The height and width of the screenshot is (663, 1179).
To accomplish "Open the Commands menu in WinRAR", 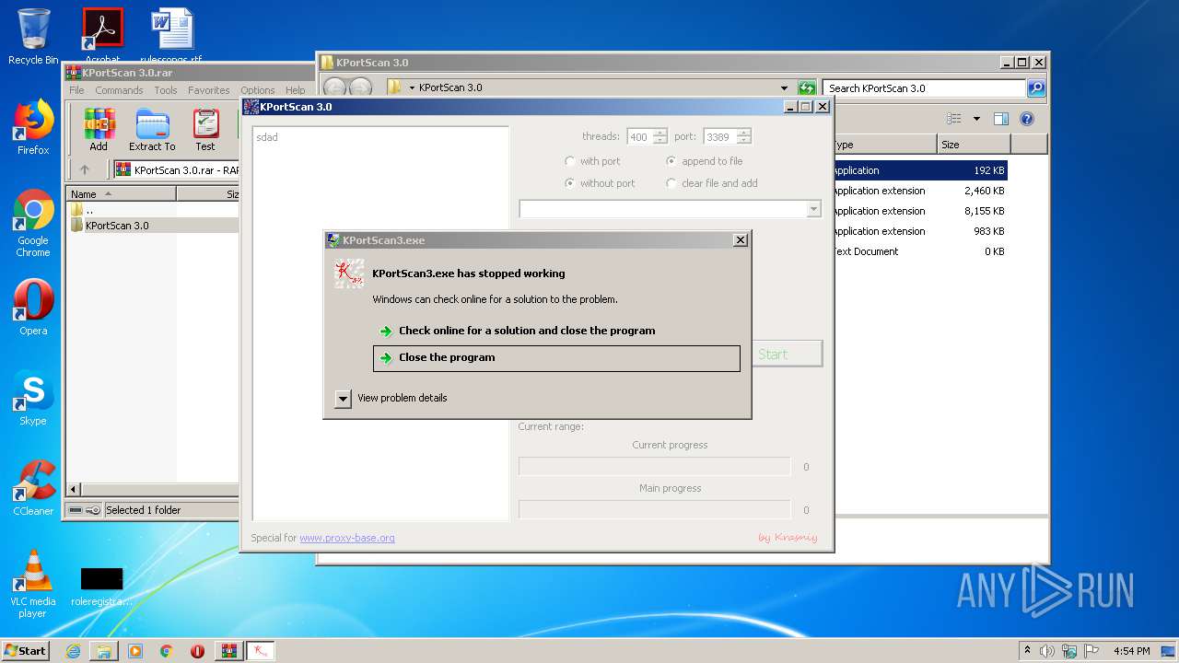I will point(119,90).
